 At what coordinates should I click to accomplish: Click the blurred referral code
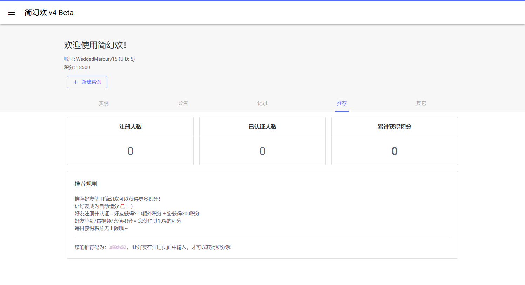pos(118,247)
